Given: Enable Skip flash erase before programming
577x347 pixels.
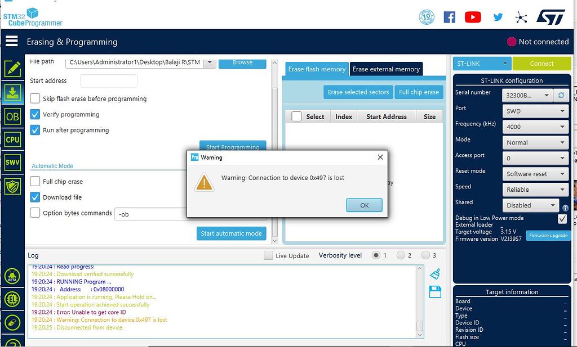Looking at the screenshot, I should (35, 98).
